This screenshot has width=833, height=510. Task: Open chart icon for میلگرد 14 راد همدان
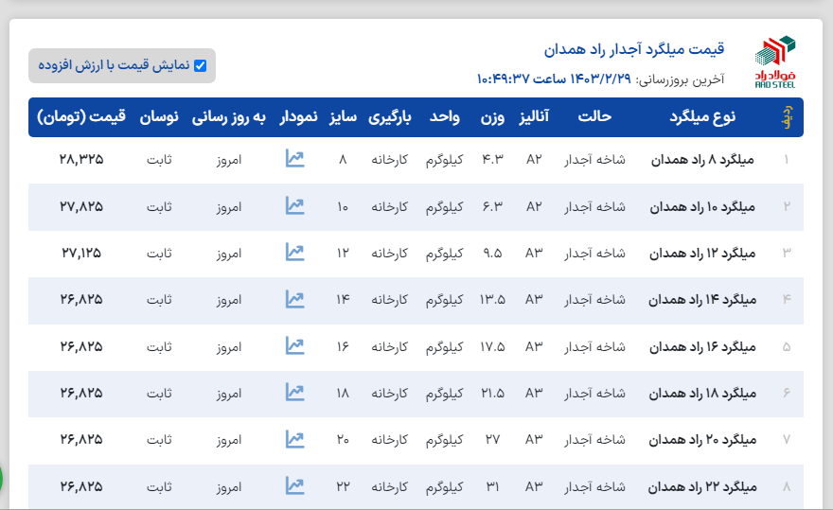(294, 299)
